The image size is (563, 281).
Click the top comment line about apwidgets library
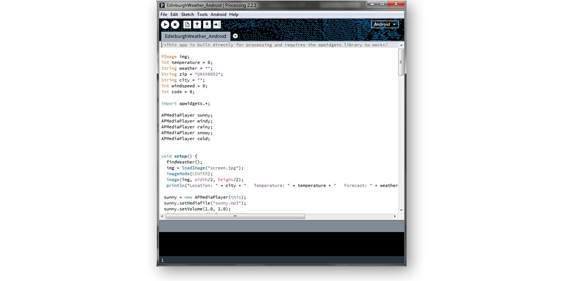(x=274, y=45)
